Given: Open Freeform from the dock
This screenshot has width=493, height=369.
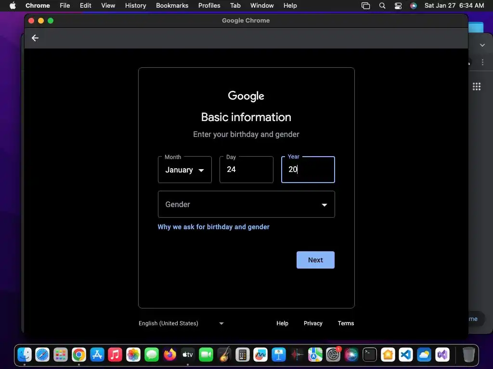Looking at the screenshot, I should coord(260,355).
